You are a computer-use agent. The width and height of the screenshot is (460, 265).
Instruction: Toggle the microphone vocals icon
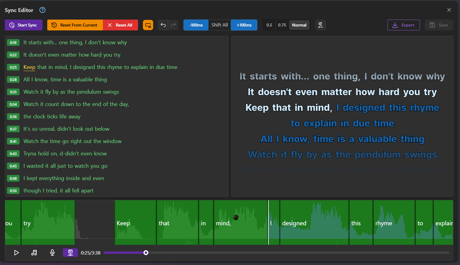click(52, 253)
